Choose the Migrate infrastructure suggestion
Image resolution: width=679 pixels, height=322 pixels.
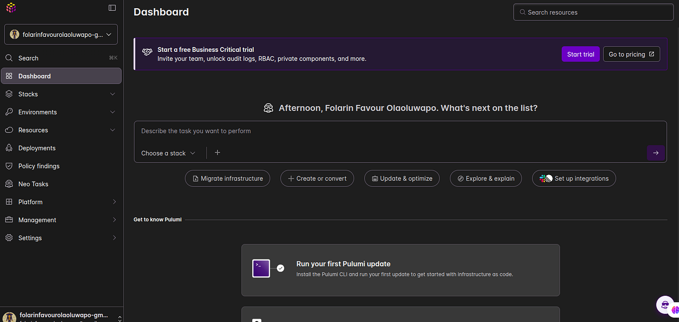pyautogui.click(x=227, y=178)
